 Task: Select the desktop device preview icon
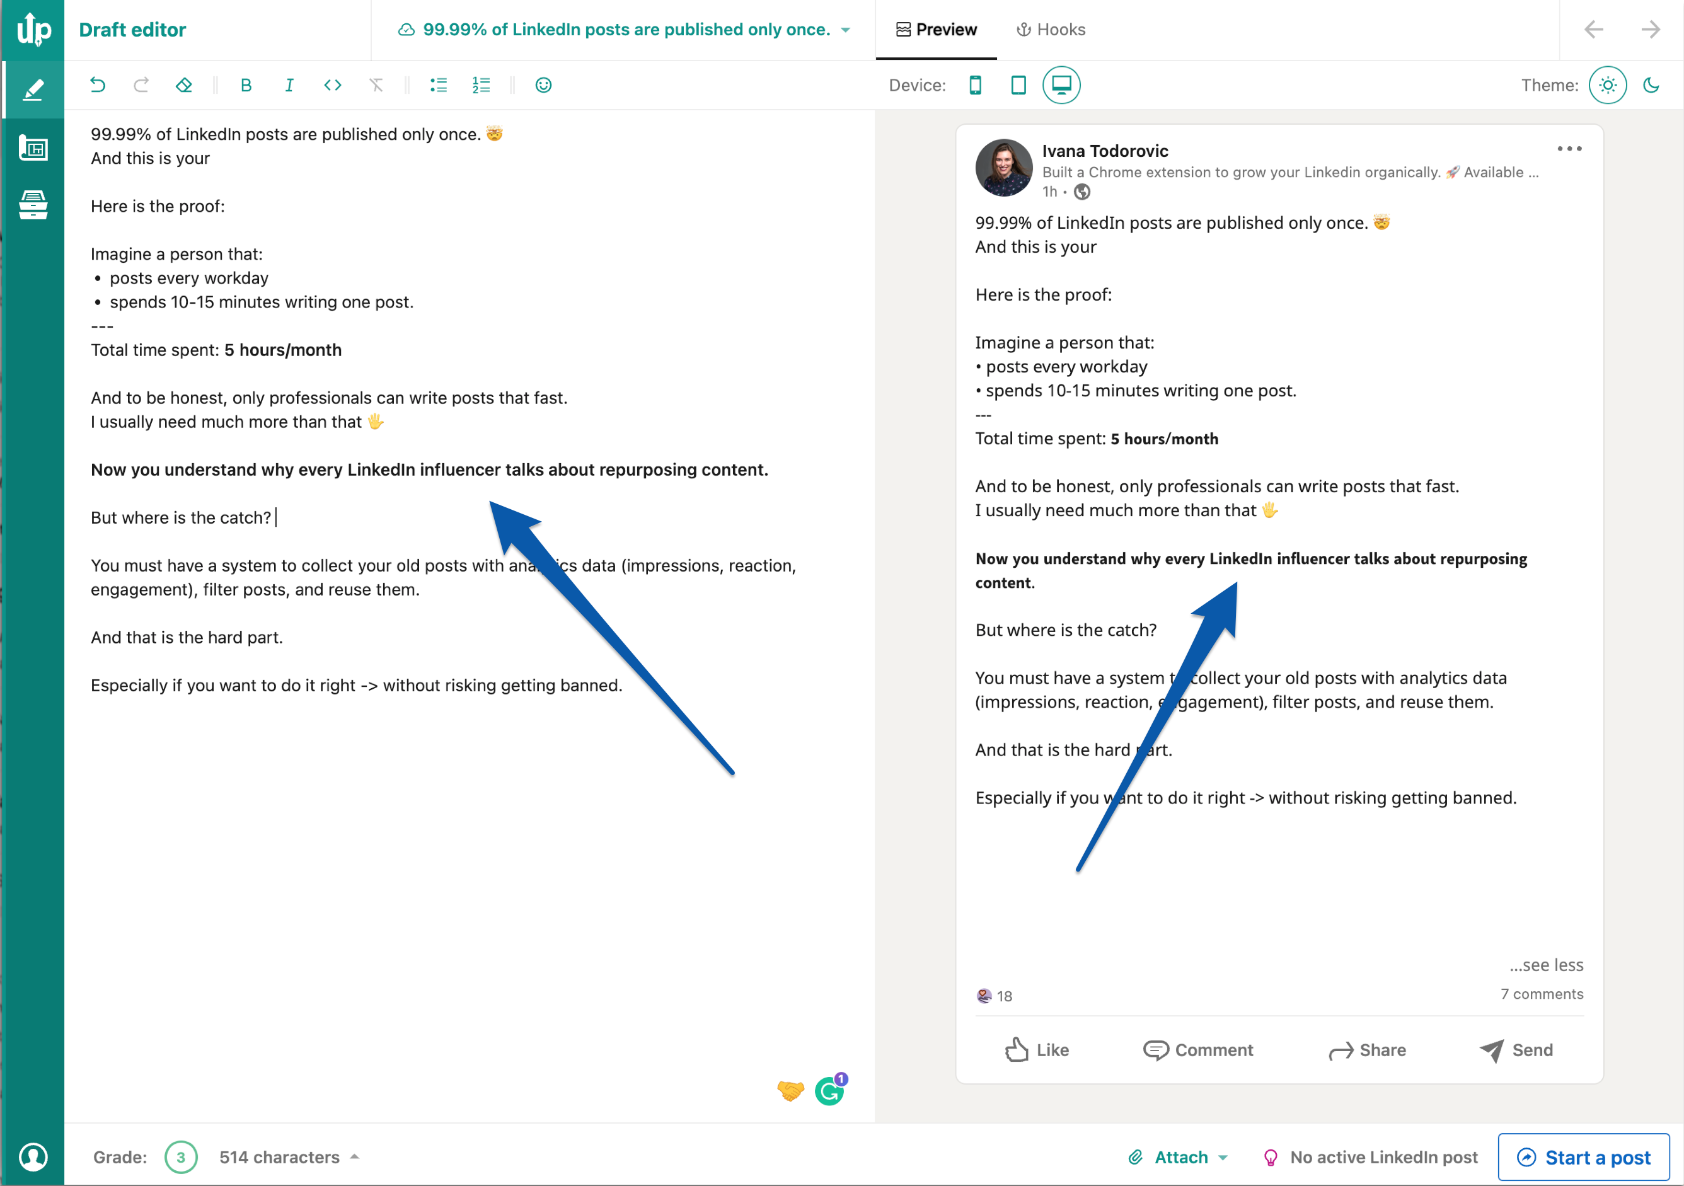(1063, 84)
